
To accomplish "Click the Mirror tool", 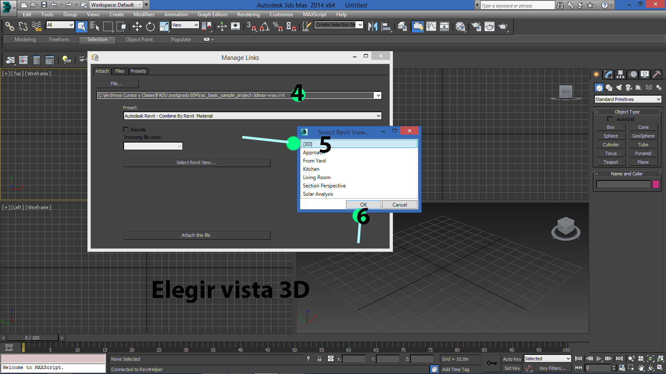I will pos(373,27).
